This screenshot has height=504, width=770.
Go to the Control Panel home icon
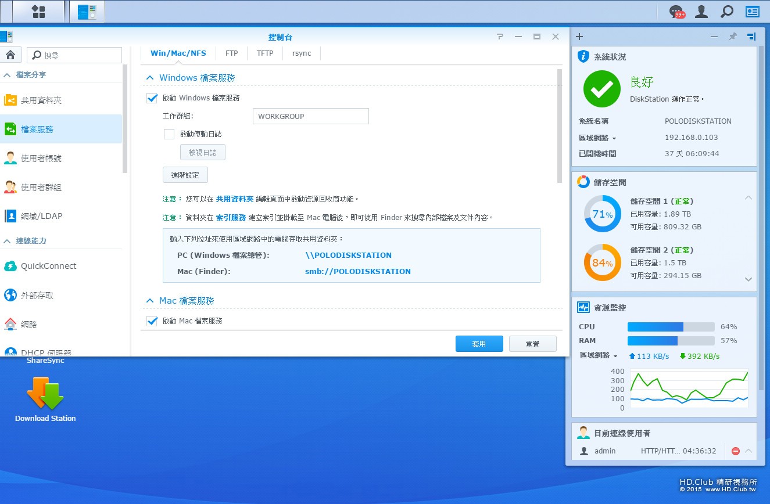[x=10, y=55]
